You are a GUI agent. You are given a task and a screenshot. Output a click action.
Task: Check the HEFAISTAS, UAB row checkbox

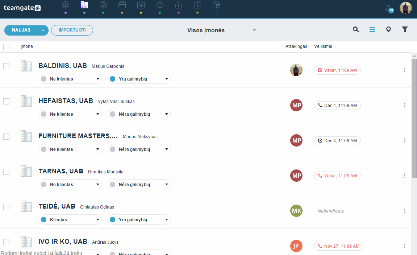pyautogui.click(x=7, y=102)
